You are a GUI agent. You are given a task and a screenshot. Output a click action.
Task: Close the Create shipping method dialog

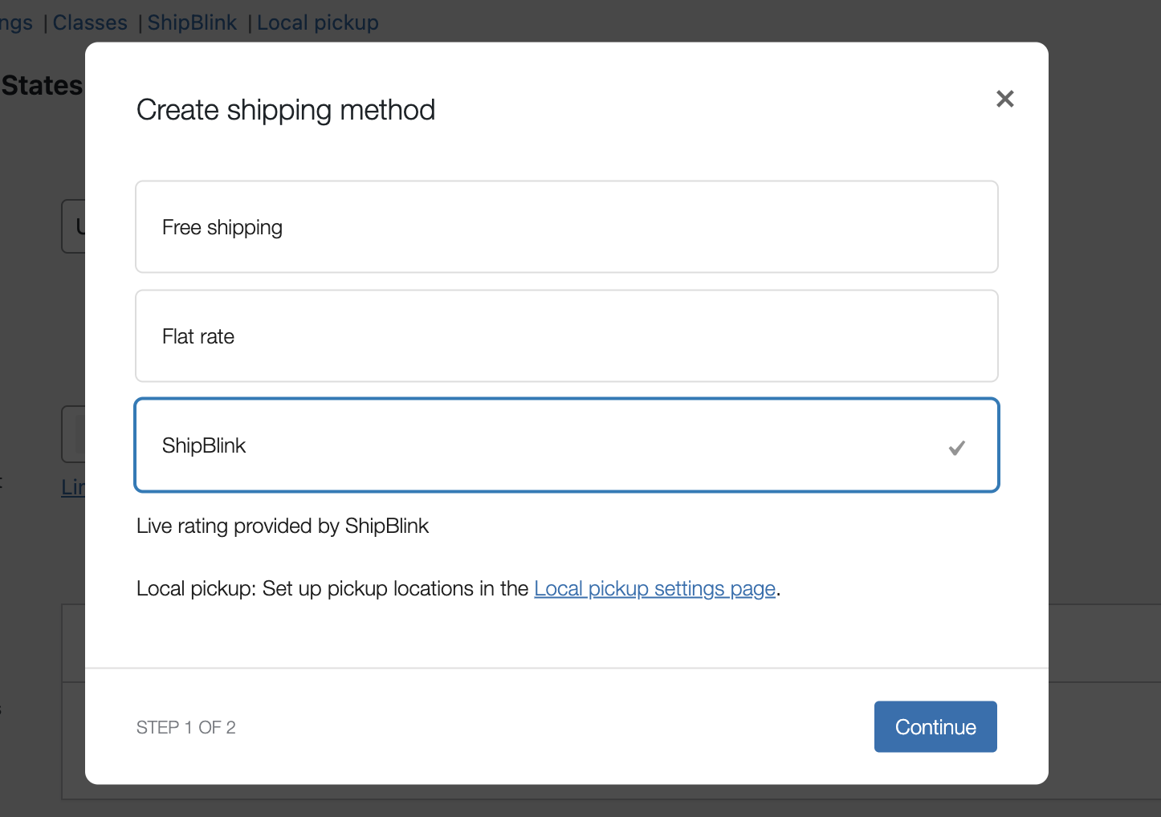(x=1004, y=99)
